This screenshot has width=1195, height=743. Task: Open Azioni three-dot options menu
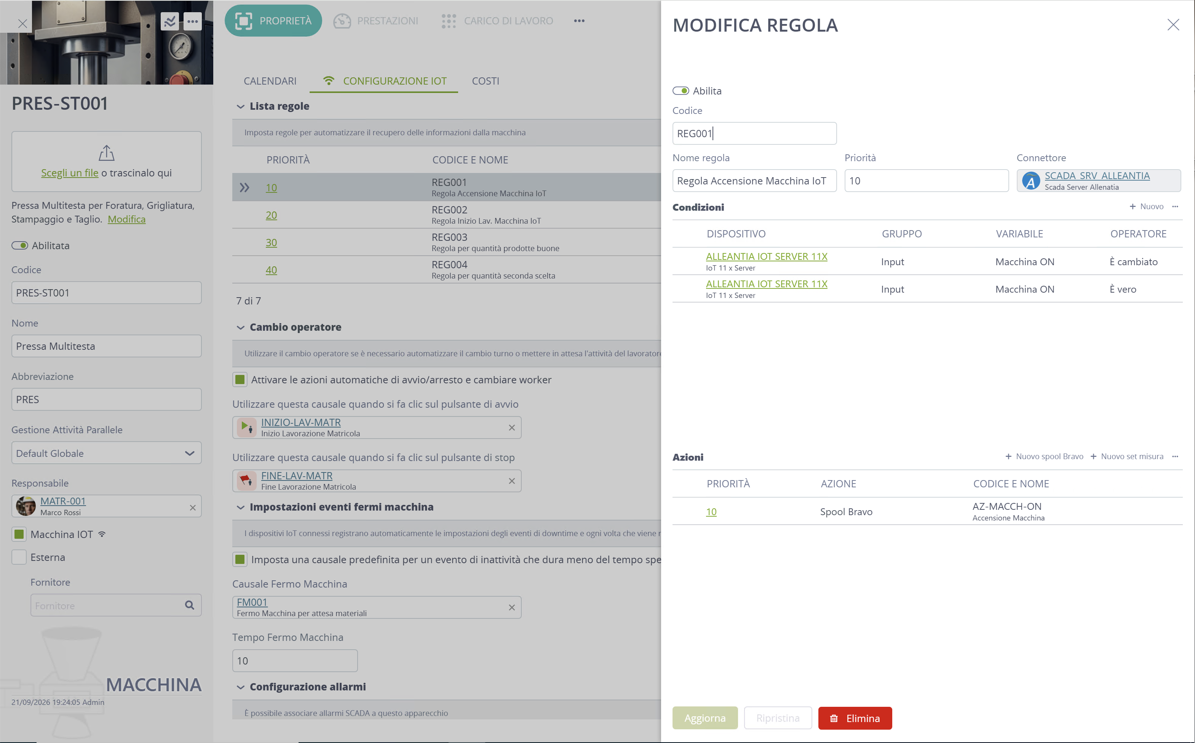[x=1175, y=456]
